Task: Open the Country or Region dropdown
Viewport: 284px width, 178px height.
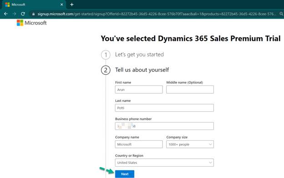Action: [x=164, y=163]
